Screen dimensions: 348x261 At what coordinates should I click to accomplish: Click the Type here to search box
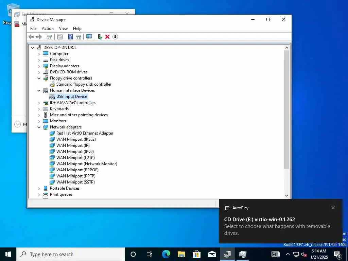click(x=71, y=254)
